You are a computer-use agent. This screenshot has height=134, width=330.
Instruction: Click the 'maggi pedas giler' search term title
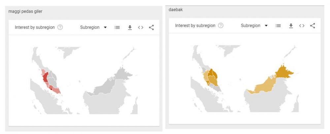[25, 11]
